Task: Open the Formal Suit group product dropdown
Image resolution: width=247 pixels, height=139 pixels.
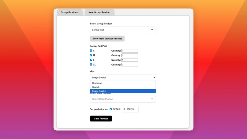Action: (123, 30)
